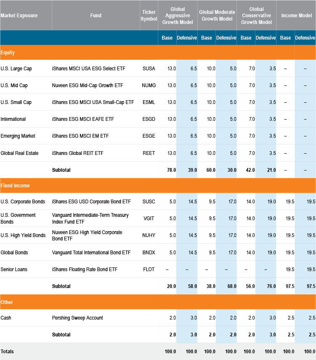Image resolution: width=316 pixels, height=360 pixels.
Task: Select the NUMG ticker symbol
Action: (x=149, y=85)
